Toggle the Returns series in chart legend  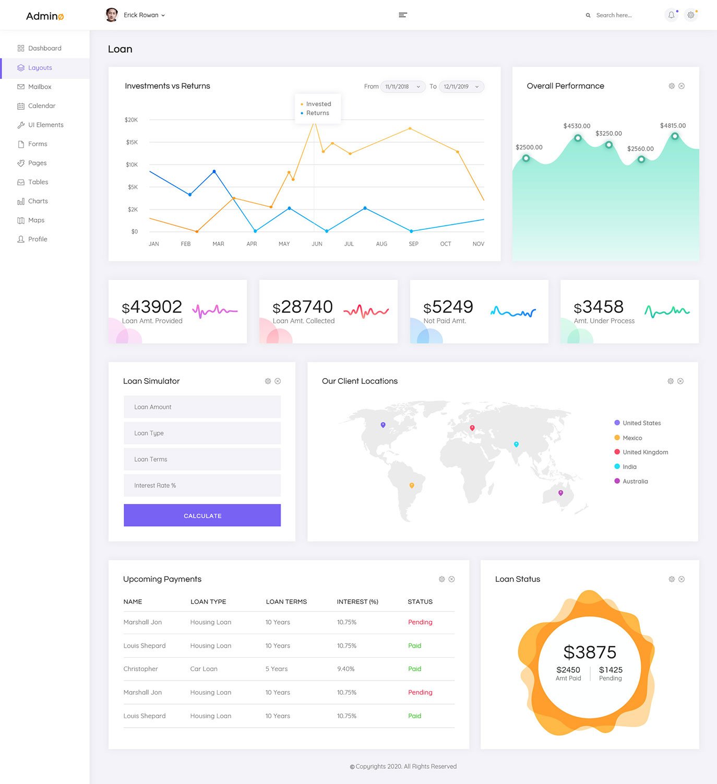(317, 113)
